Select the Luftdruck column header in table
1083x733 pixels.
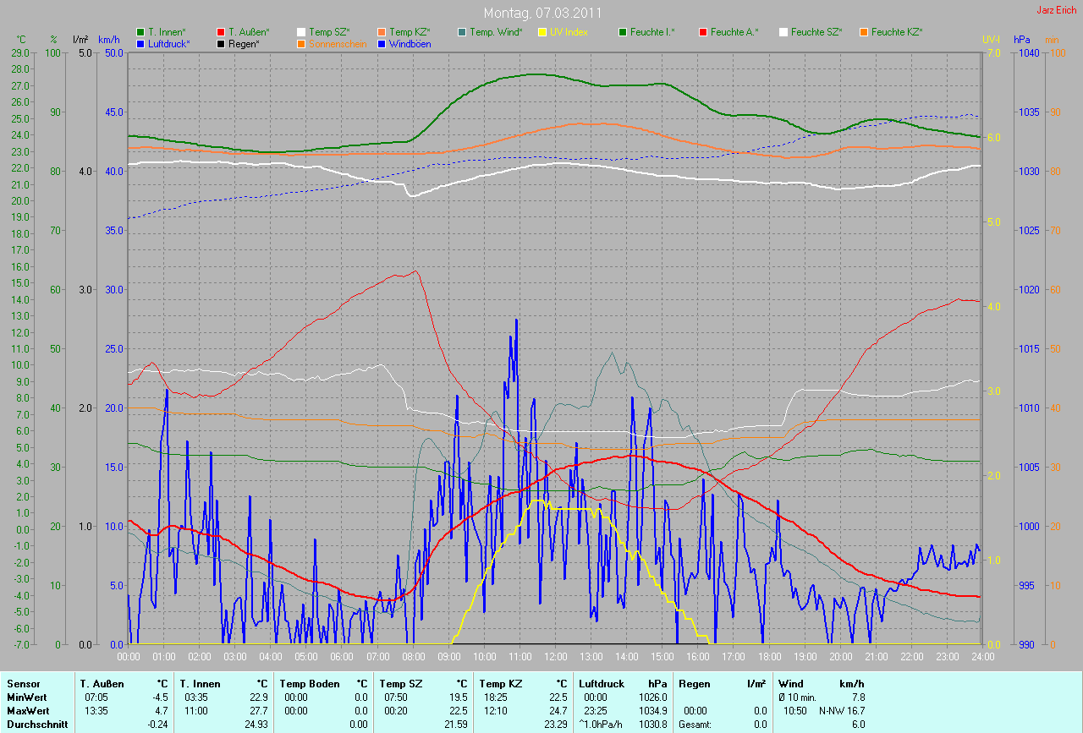pyautogui.click(x=601, y=683)
